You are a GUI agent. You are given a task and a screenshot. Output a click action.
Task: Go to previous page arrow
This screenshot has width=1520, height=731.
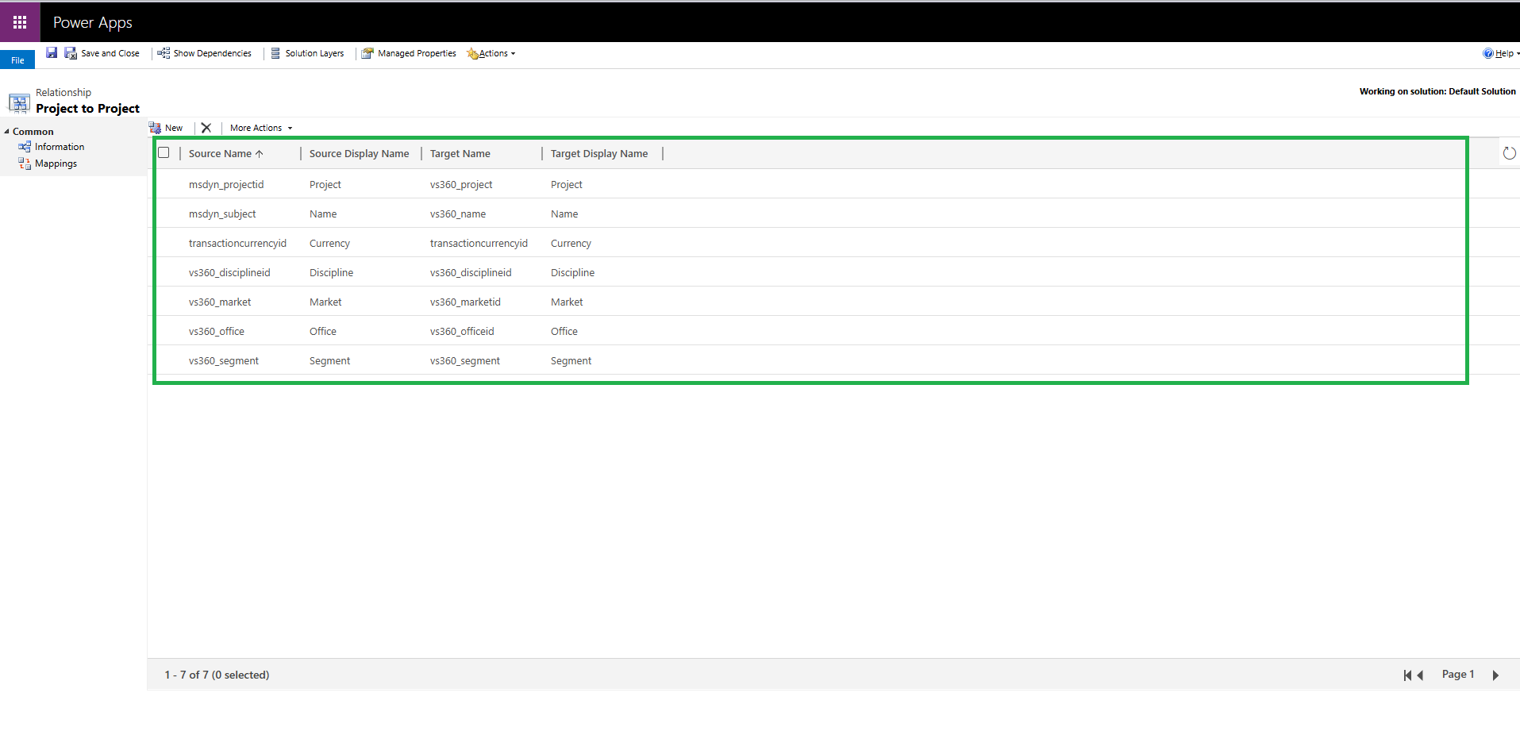point(1420,675)
